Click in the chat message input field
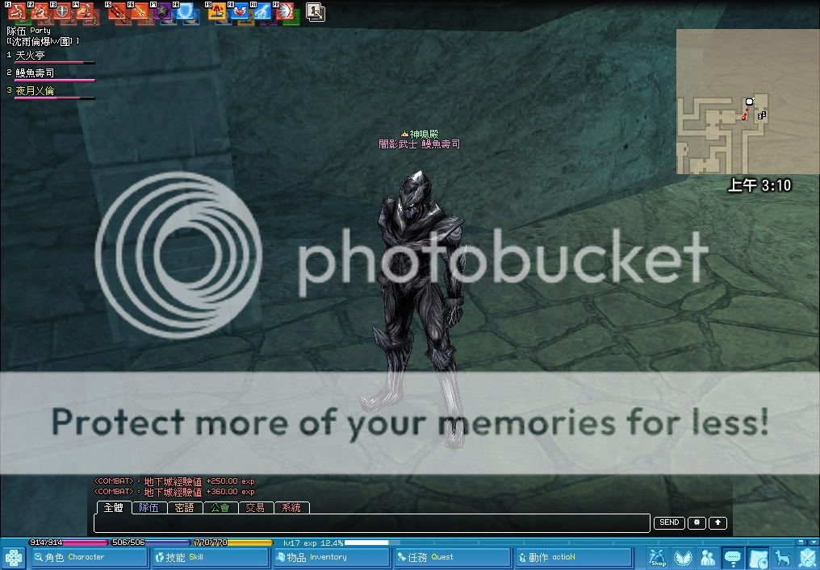 pyautogui.click(x=371, y=523)
